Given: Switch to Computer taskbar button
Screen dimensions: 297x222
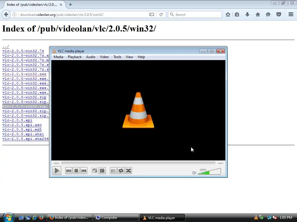Looking at the screenshot, I should [116, 218].
